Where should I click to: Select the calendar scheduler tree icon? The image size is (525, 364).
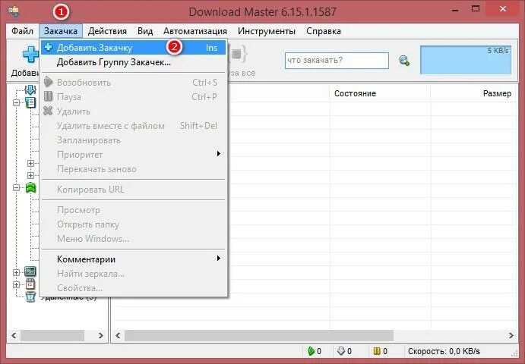click(30, 284)
